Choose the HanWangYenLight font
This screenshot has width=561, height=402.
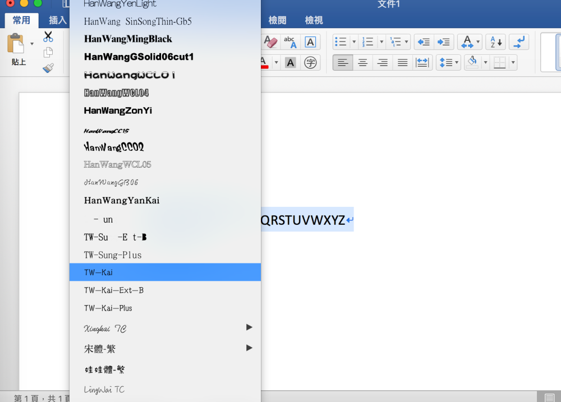pos(165,4)
